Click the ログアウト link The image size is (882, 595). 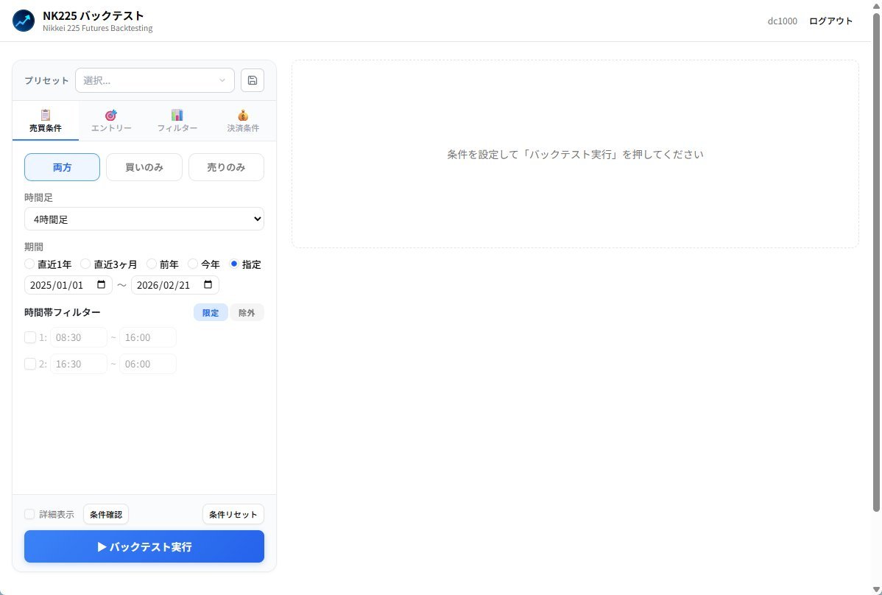pyautogui.click(x=830, y=21)
